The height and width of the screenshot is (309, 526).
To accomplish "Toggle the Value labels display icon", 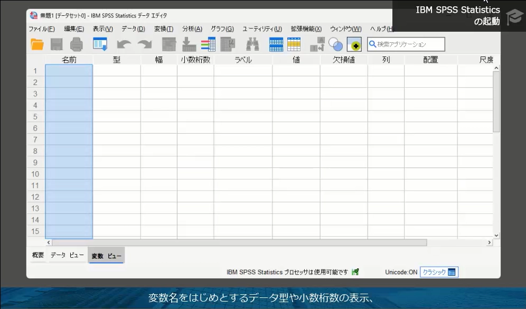I will tap(317, 44).
